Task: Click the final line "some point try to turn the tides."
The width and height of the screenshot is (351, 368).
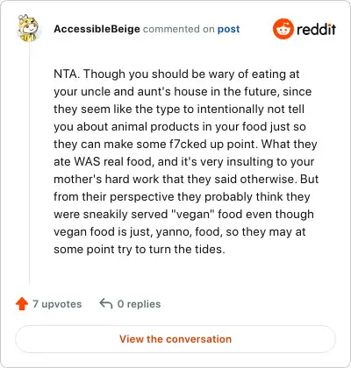Action: point(140,249)
